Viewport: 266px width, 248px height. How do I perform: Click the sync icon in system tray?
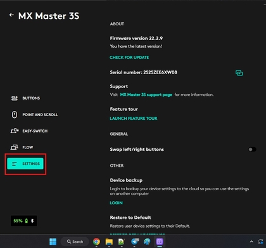point(261,242)
